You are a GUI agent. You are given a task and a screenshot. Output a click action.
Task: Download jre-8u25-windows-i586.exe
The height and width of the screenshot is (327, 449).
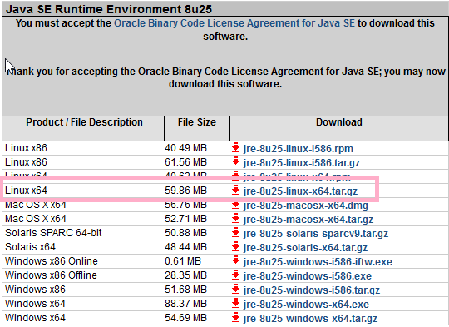[x=308, y=275]
